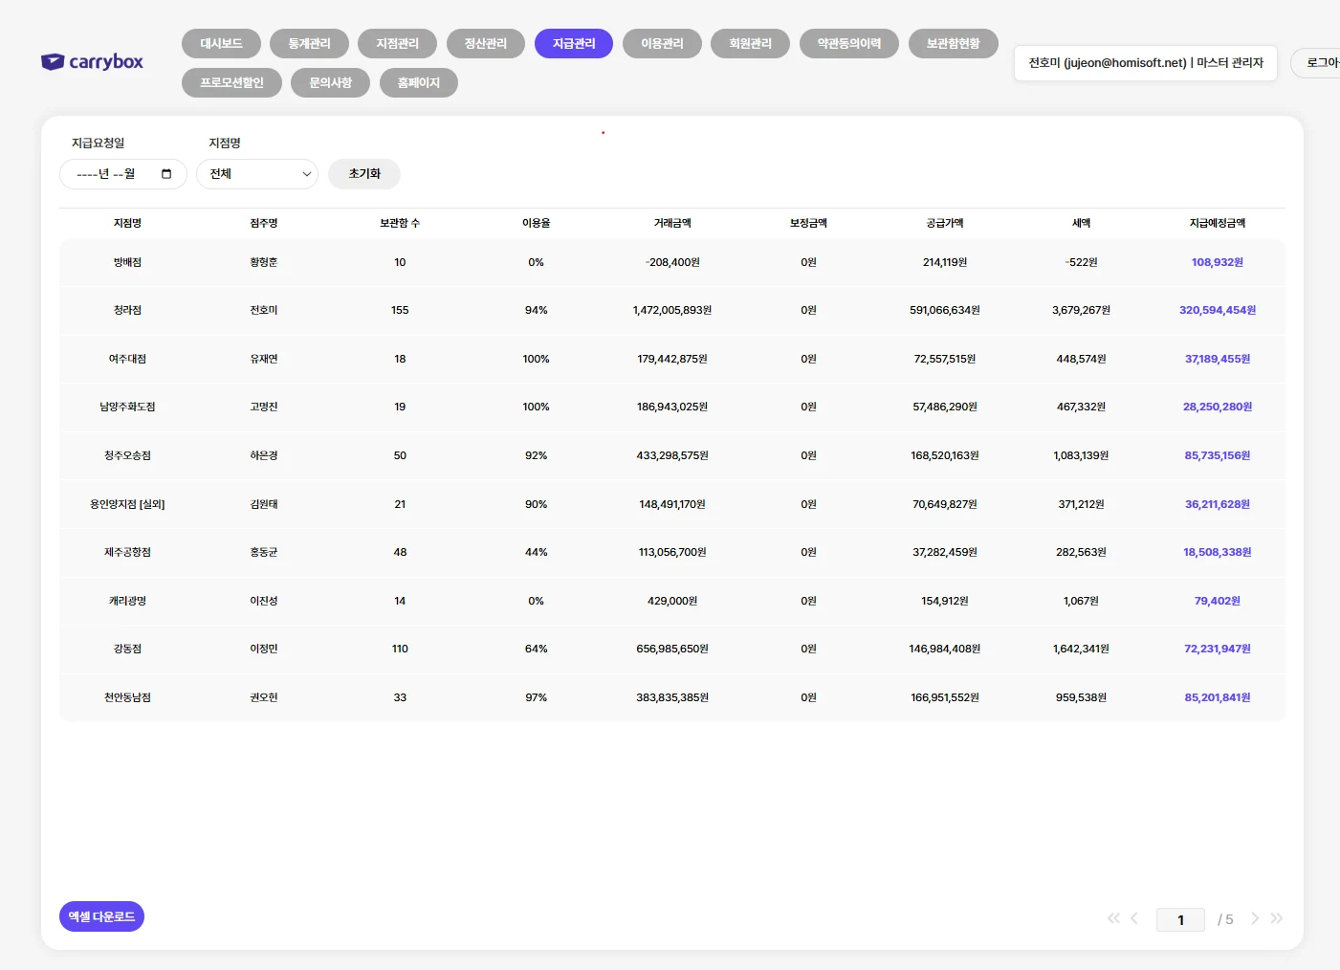Click owner name 권오현 in 천안동남점 row
The image size is (1340, 970).
coord(264,697)
